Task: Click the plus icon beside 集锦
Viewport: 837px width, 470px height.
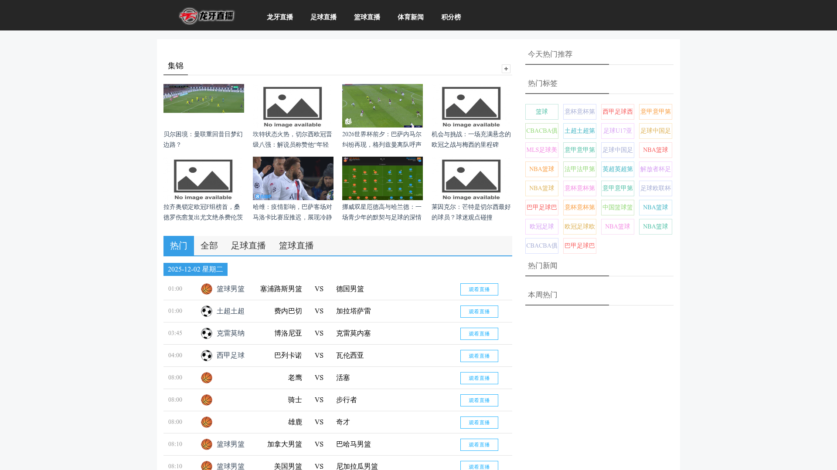Action: pyautogui.click(x=506, y=69)
